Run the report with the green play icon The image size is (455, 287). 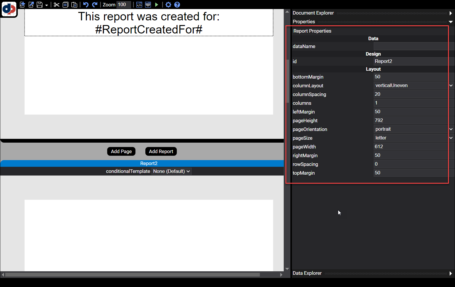click(x=157, y=5)
